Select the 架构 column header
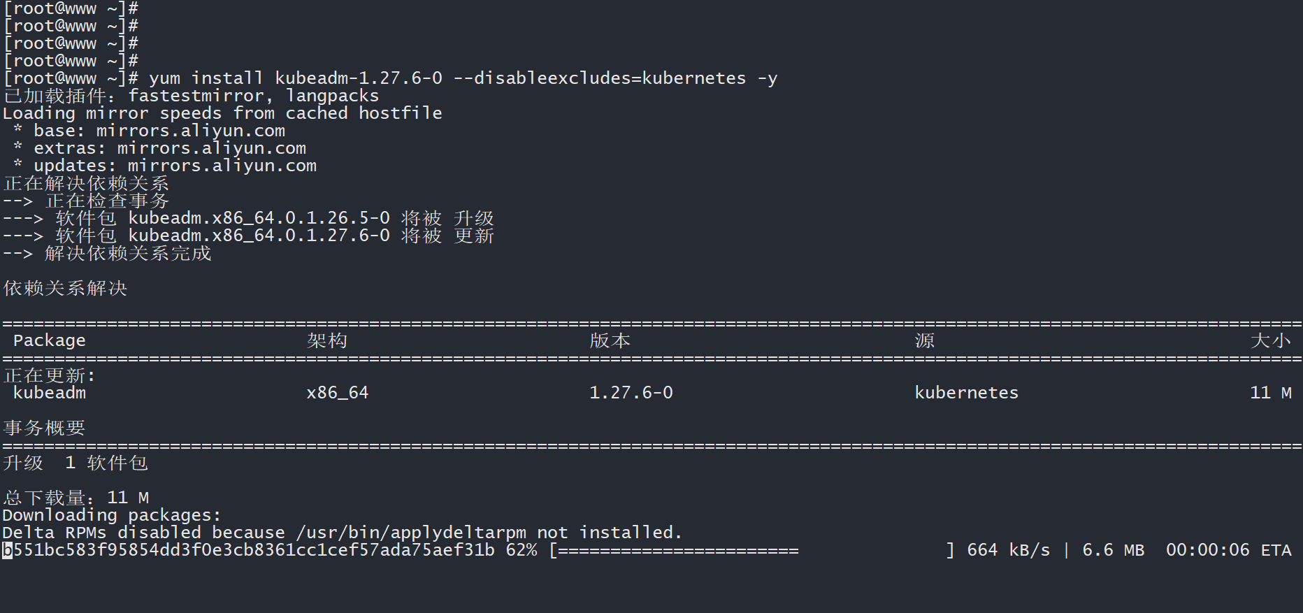Screen dimensions: 1303x613 click(x=326, y=340)
